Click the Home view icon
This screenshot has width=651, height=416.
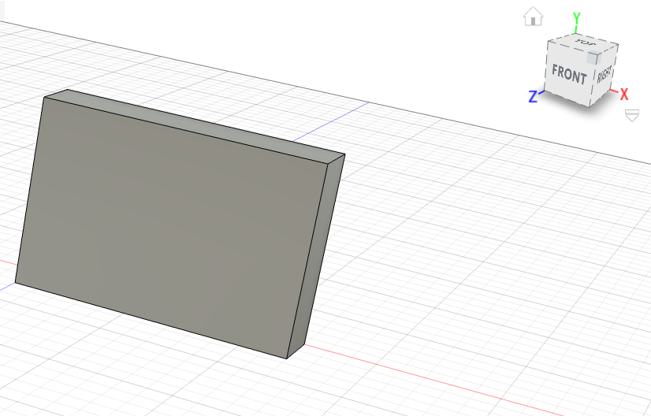(x=533, y=17)
